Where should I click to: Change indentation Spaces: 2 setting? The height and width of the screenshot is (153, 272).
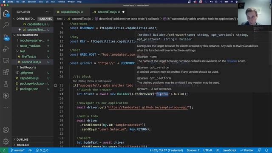tap(193, 150)
